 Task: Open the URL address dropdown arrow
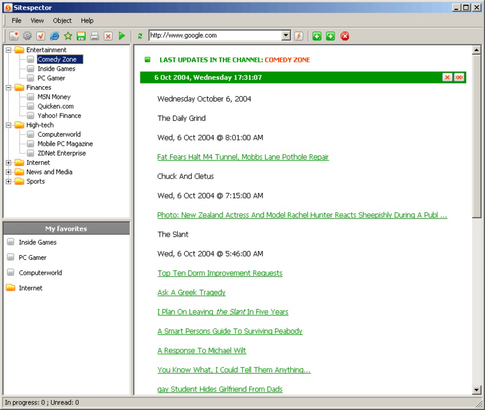click(x=286, y=35)
